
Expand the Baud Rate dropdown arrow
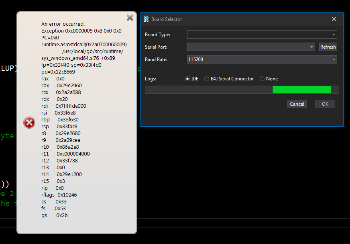pos(334,59)
